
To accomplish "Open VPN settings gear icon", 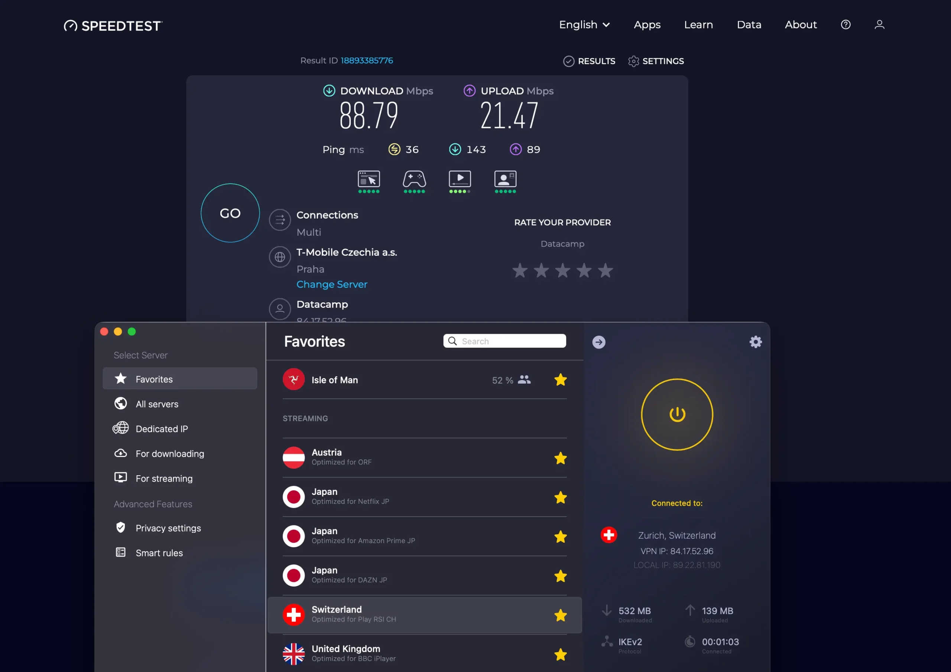I will [x=756, y=342].
